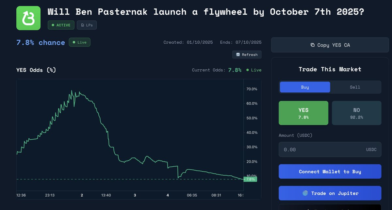
Task: Click the market title heading
Action: (x=206, y=12)
